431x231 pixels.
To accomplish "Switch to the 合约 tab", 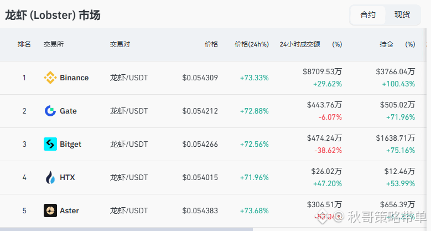I will (368, 14).
